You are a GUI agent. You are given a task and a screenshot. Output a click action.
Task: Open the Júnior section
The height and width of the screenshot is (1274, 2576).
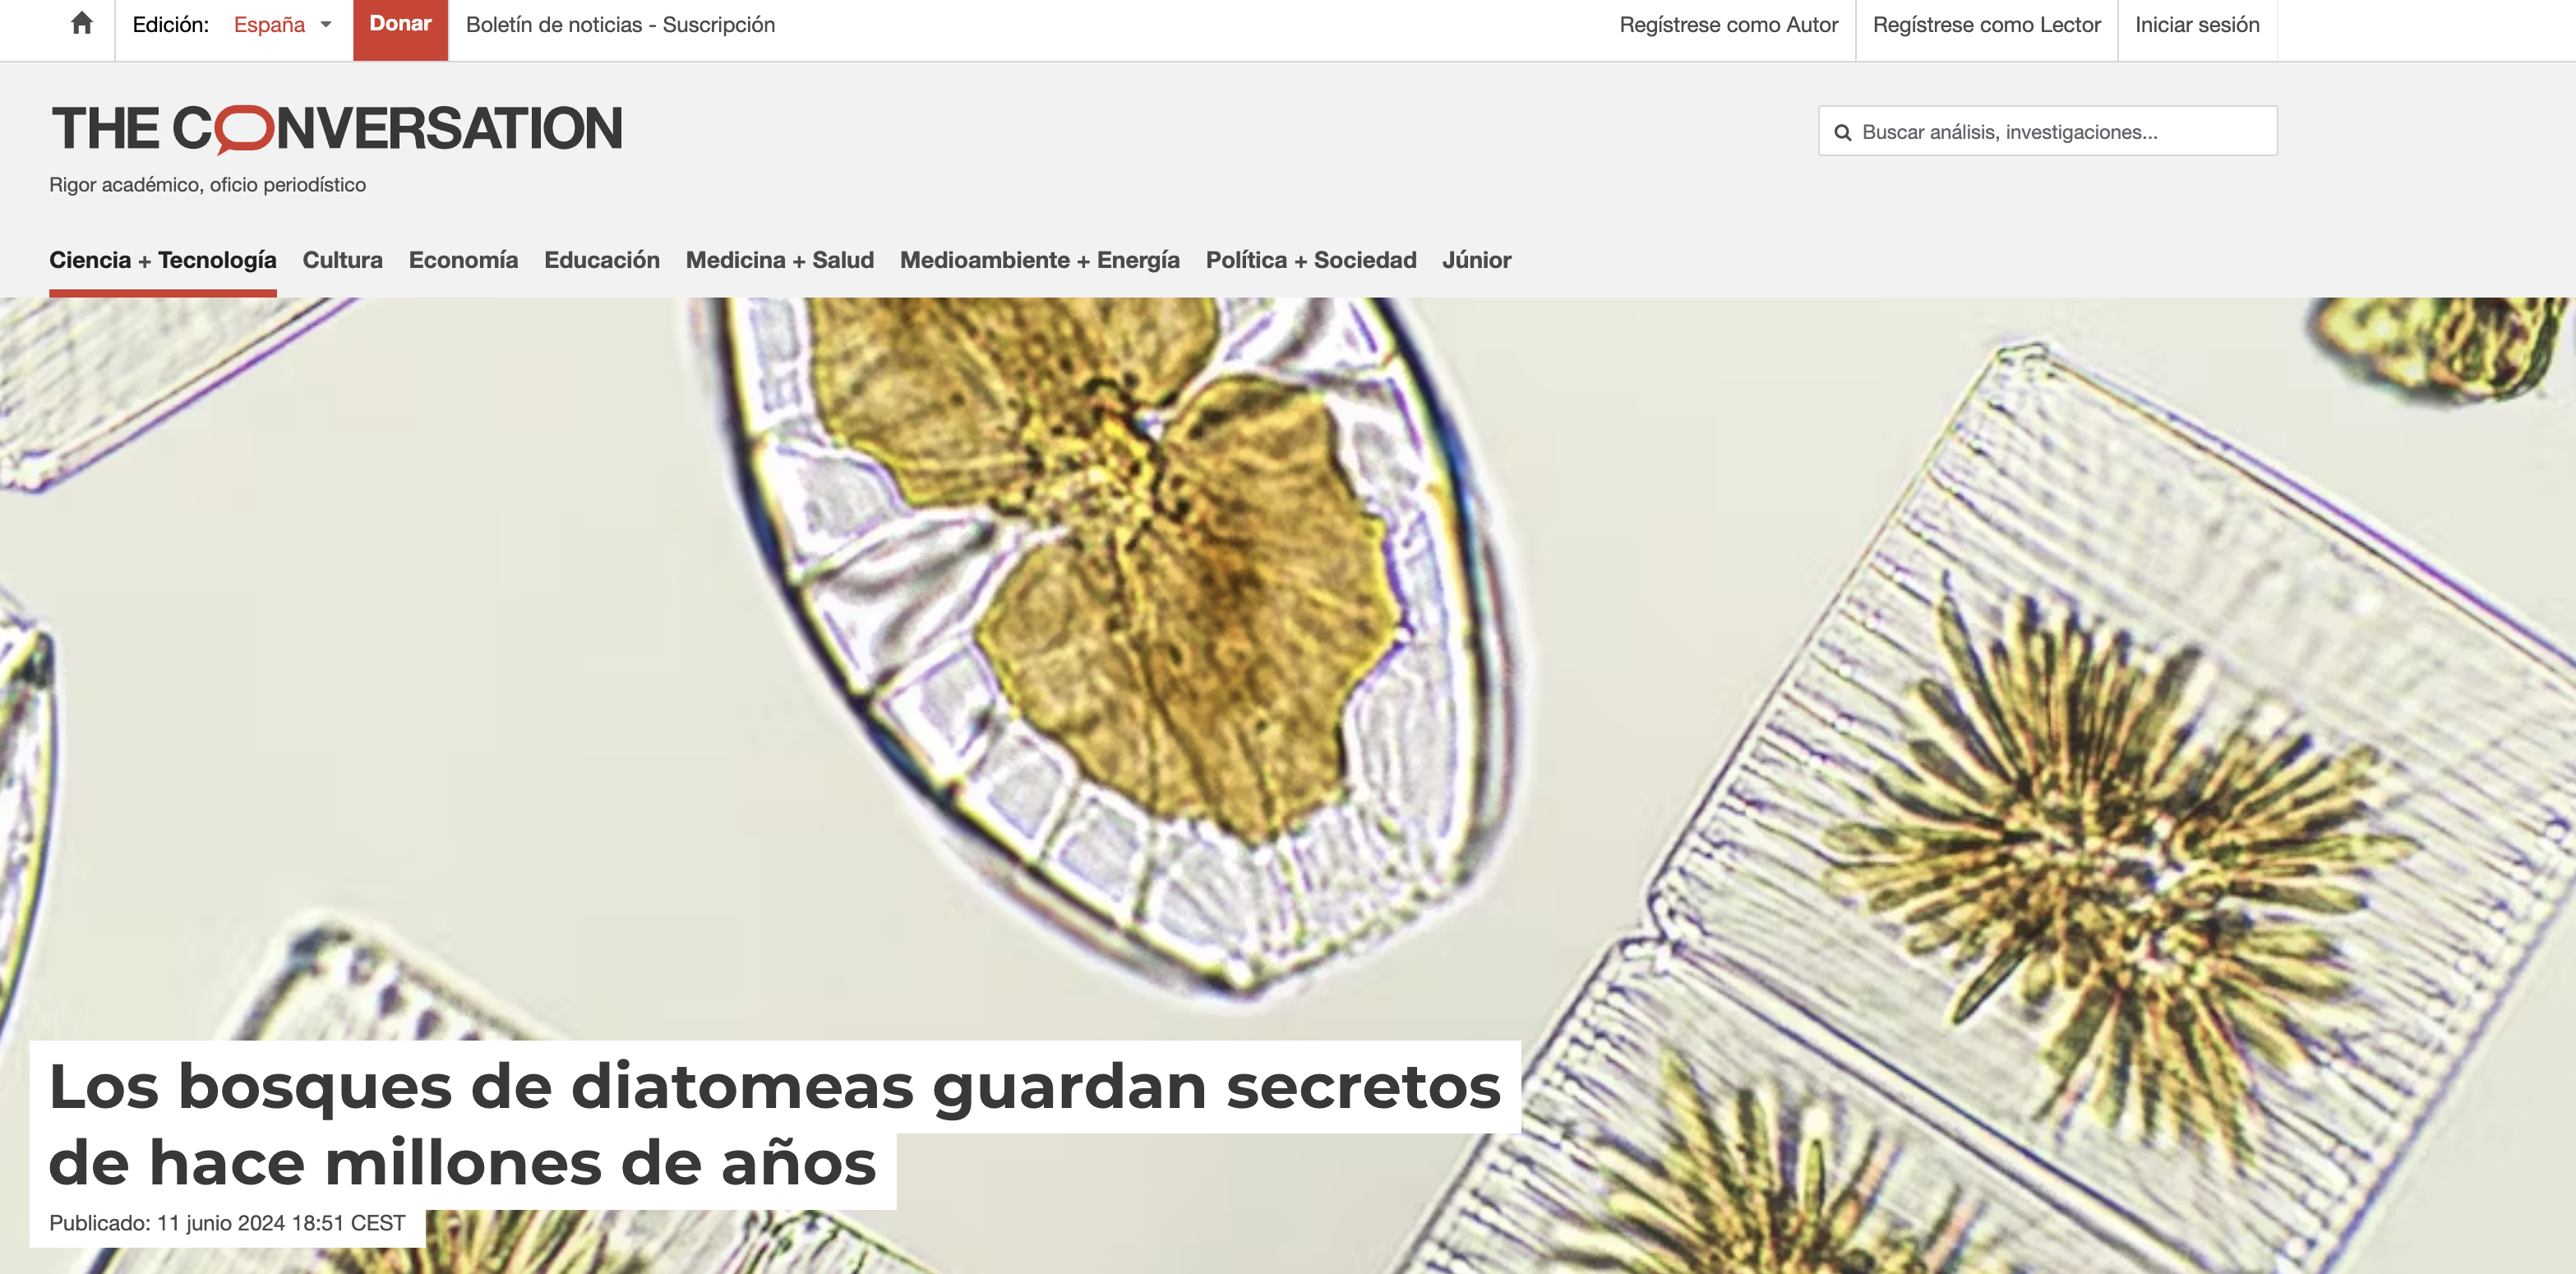1476,260
